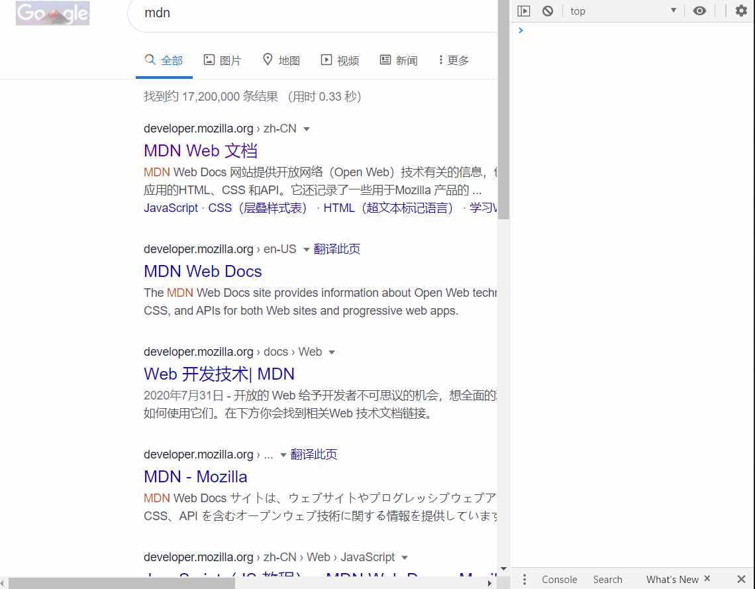Click the vertical scrollbar thumb of the page

[503, 110]
